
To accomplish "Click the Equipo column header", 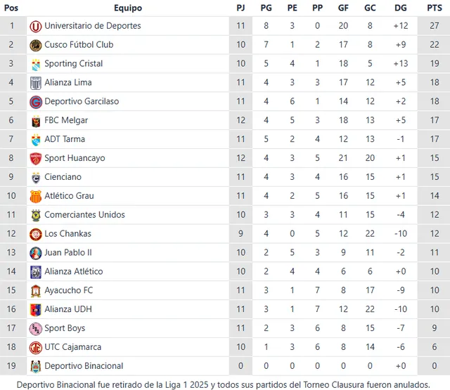I will click(x=127, y=8).
